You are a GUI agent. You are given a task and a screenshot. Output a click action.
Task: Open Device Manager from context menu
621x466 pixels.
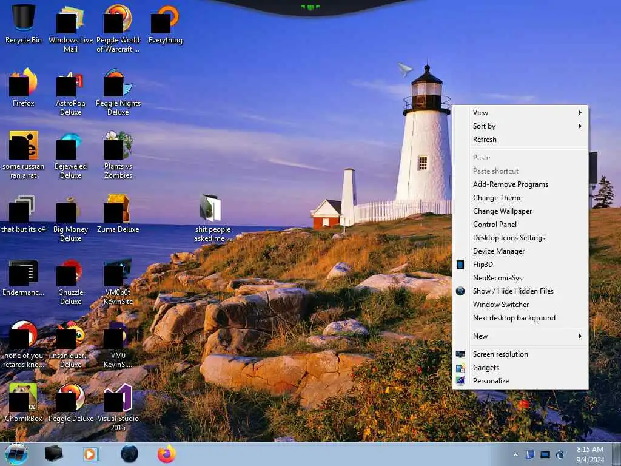(520, 251)
